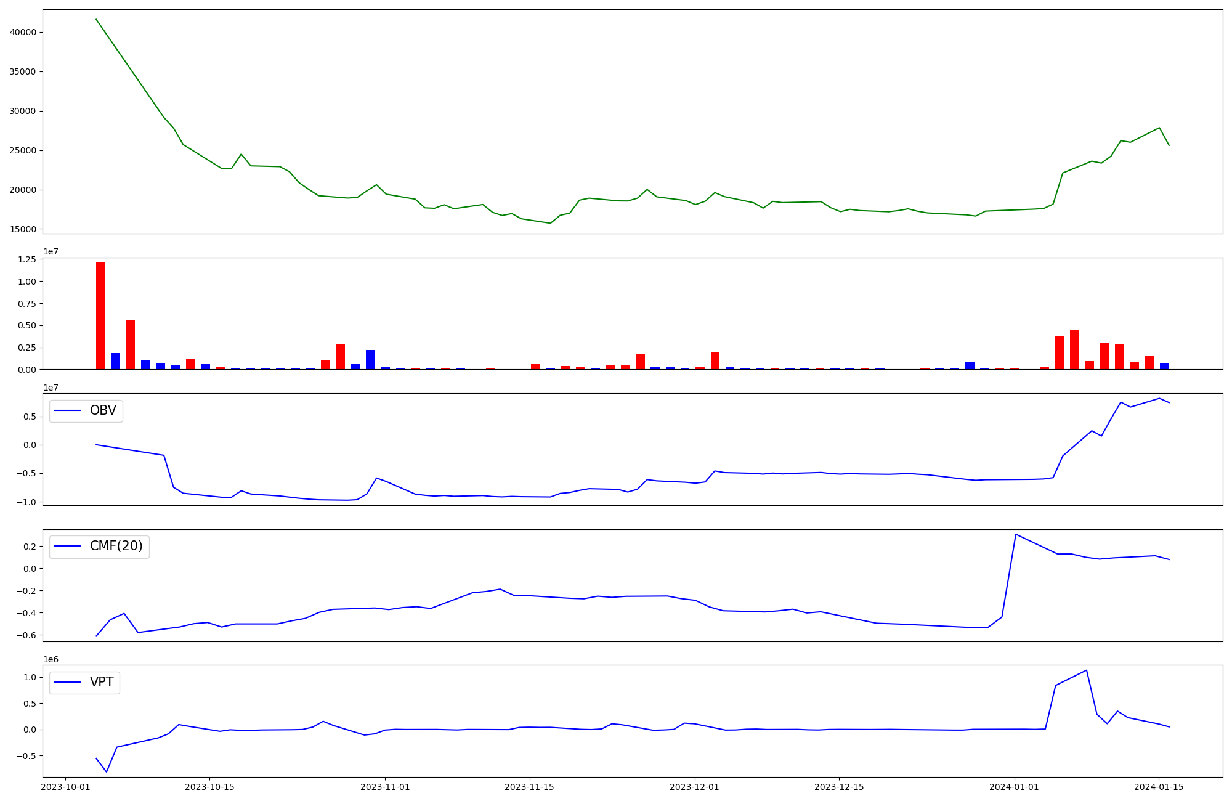The width and height of the screenshot is (1232, 801).
Task: Click the starting point of green price line
Action: point(96,19)
